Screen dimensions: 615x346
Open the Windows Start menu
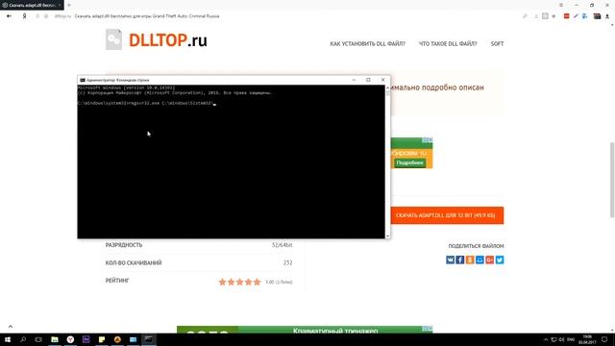coord(8,339)
